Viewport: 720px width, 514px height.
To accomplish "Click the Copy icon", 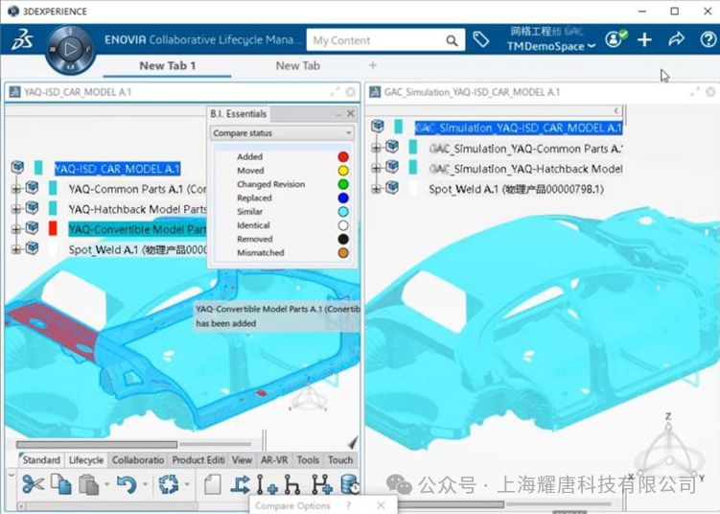I will tap(61, 483).
